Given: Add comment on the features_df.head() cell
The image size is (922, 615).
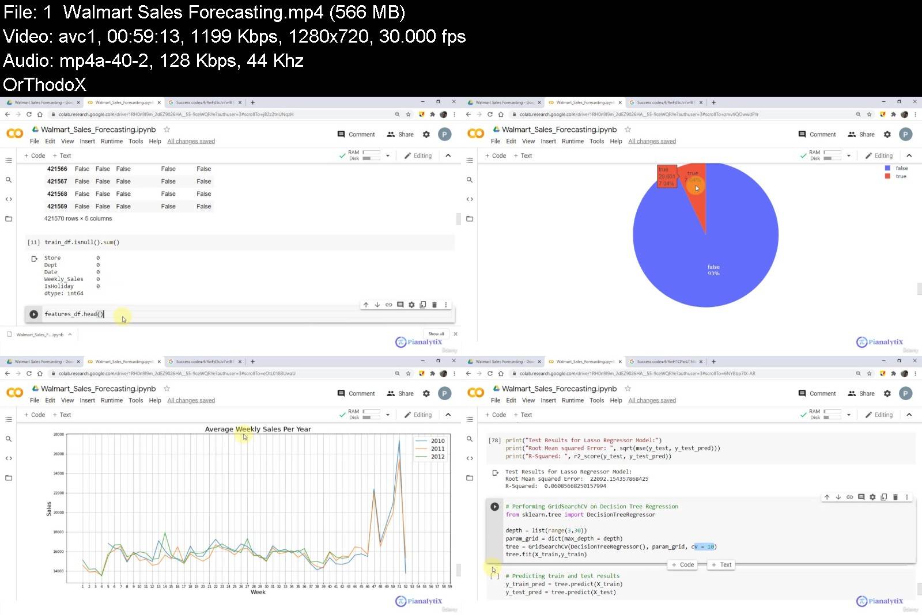Looking at the screenshot, I should 400,305.
